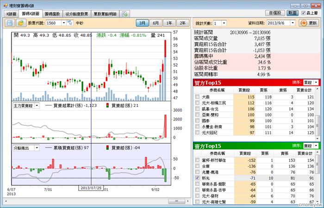Screen dimensions: 324x208
Task: Check the box for 凱基-台北
Action: (x=197, y=109)
